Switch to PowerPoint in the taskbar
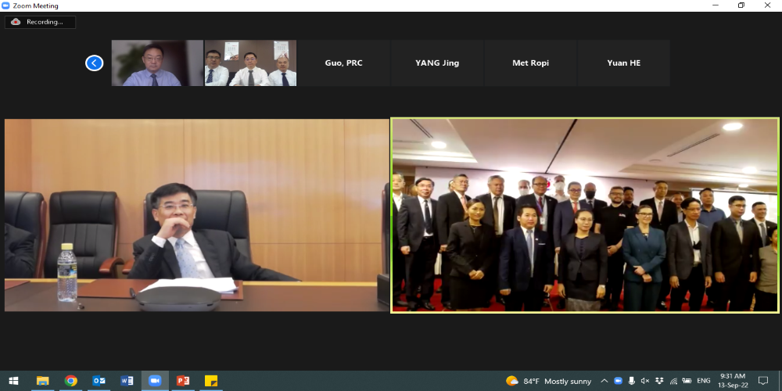Screen dimensions: 782x391 (x=183, y=381)
